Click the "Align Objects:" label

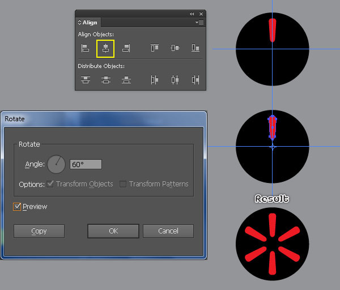point(96,34)
